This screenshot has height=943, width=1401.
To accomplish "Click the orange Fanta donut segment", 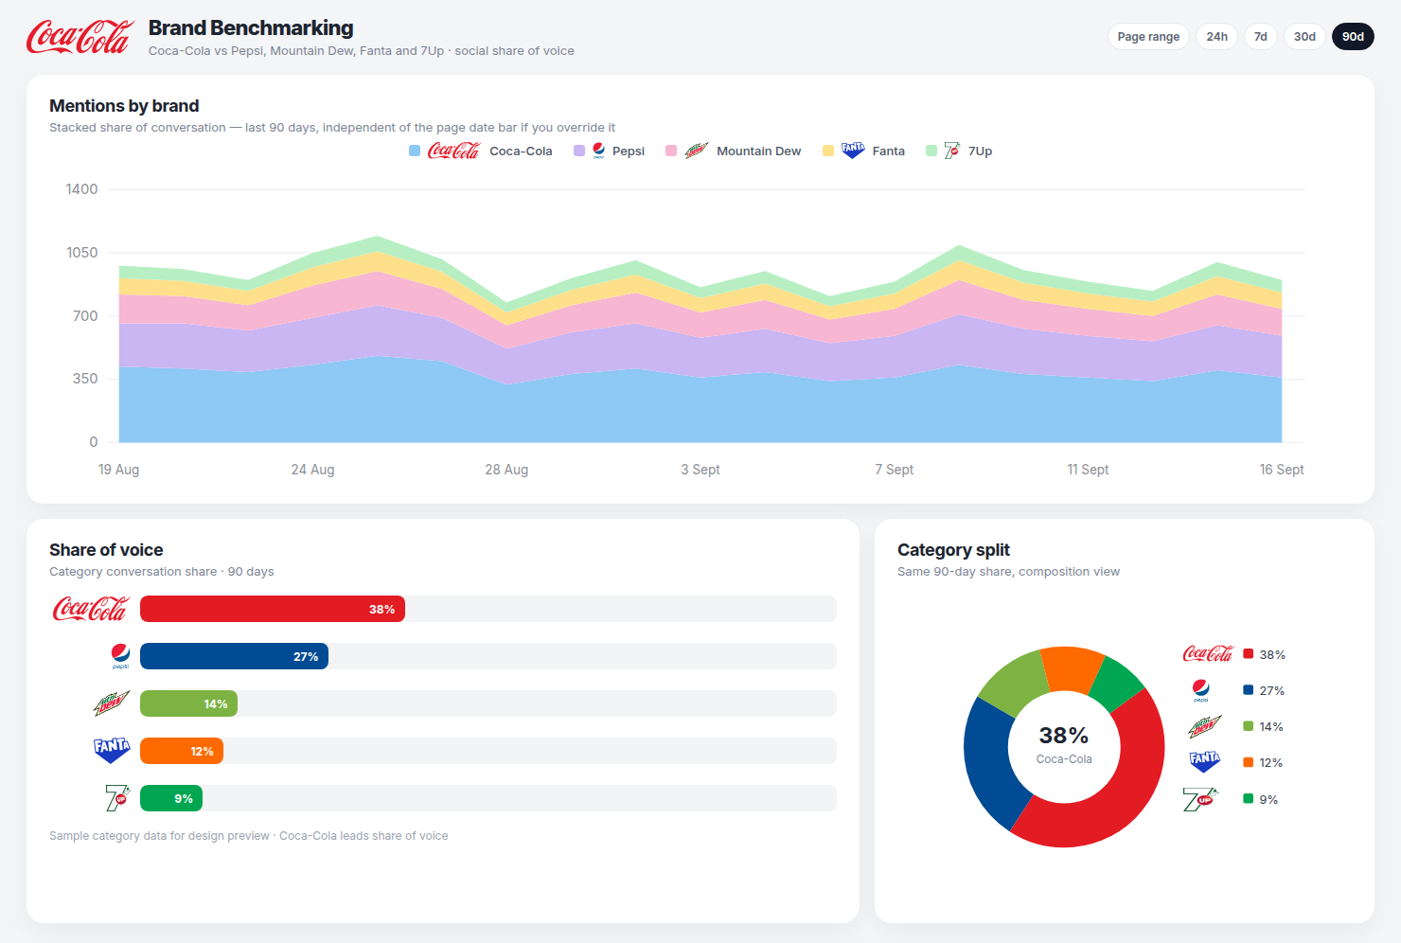I will [x=1072, y=669].
